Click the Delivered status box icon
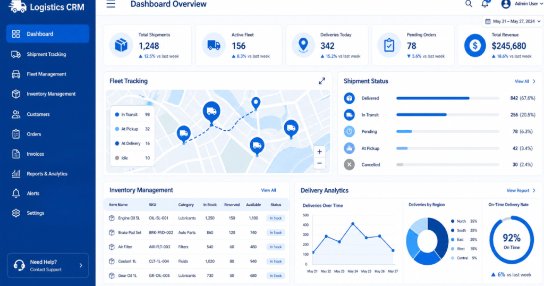The width and height of the screenshot is (544, 286). point(350,98)
